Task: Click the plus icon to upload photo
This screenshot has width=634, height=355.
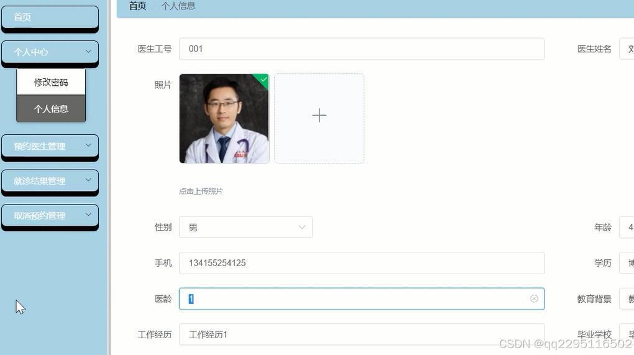Action: (319, 116)
